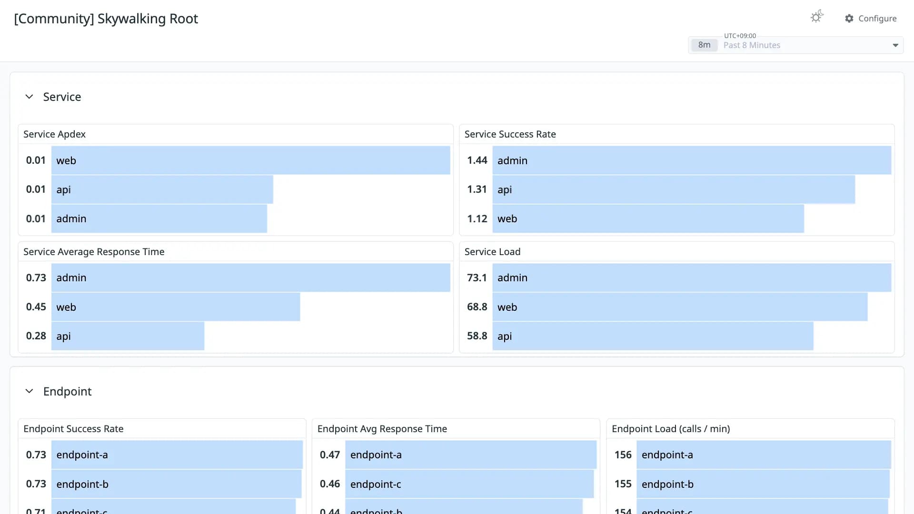Click the Service Load widget title
The height and width of the screenshot is (514, 914).
[x=492, y=252]
